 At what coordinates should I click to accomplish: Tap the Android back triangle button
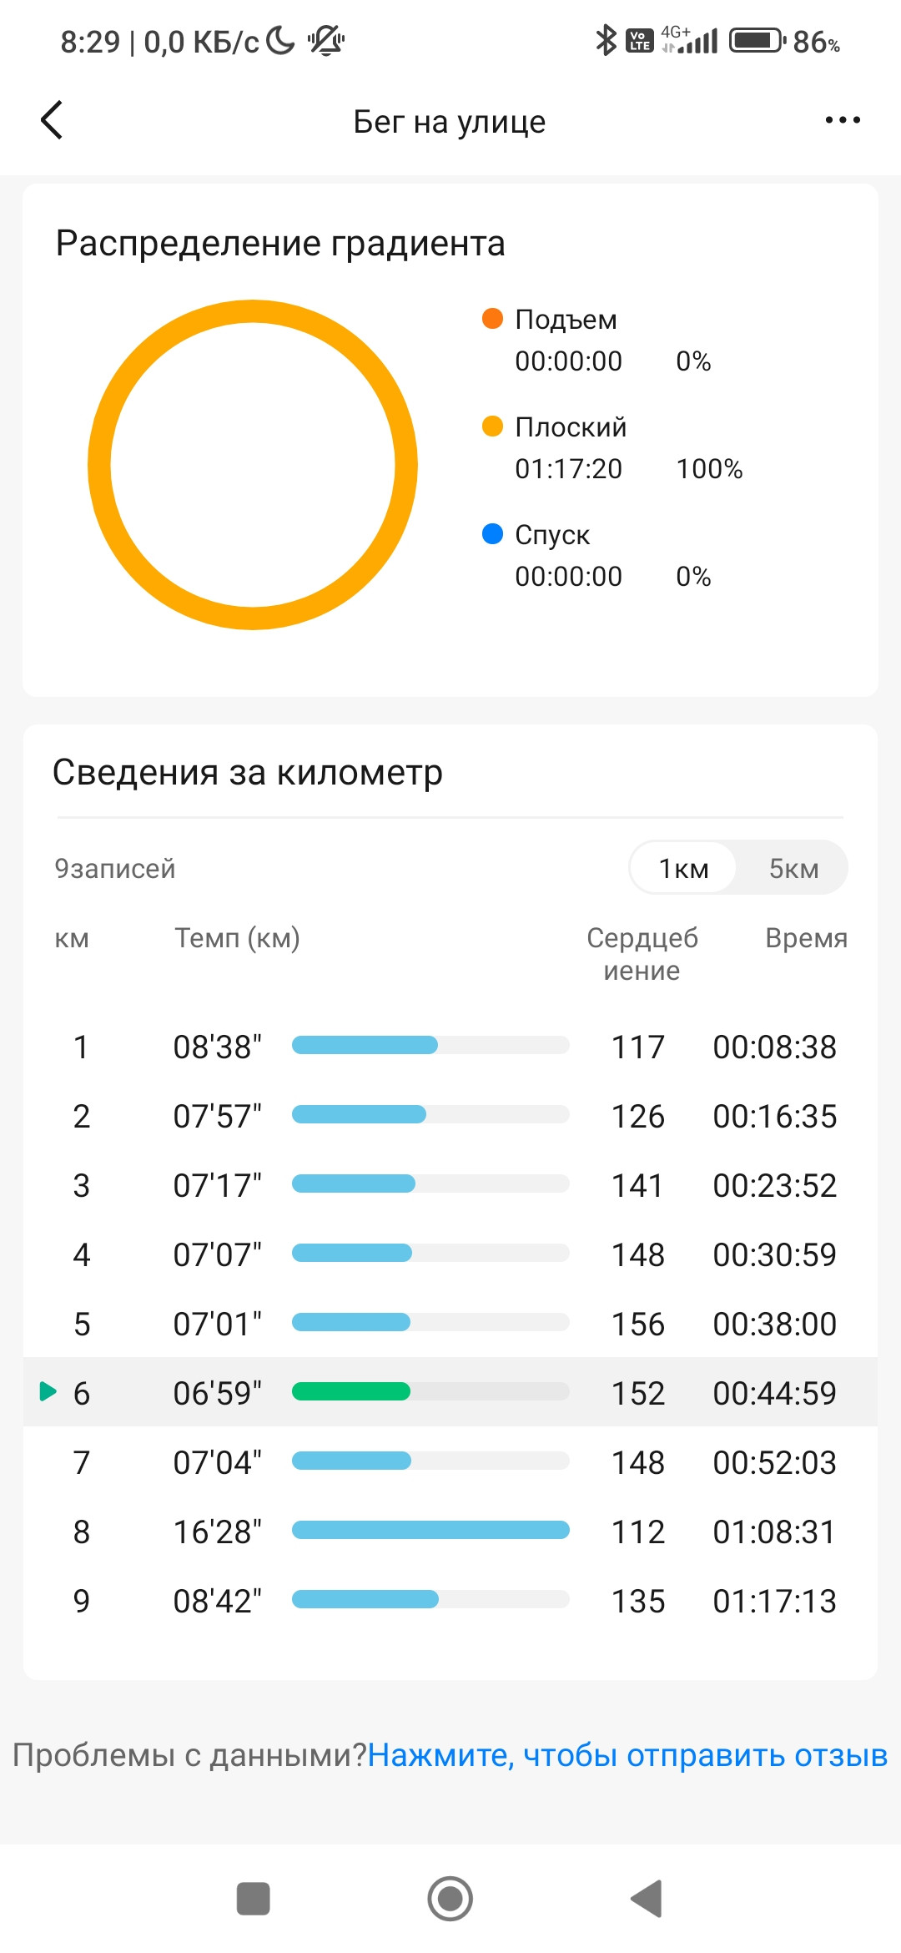(x=647, y=1899)
